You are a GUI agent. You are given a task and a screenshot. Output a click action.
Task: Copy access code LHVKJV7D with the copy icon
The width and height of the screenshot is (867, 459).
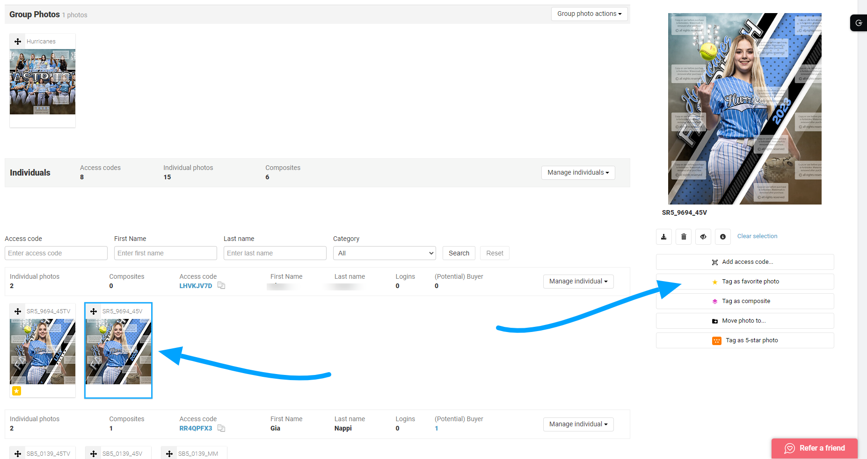pyautogui.click(x=221, y=285)
